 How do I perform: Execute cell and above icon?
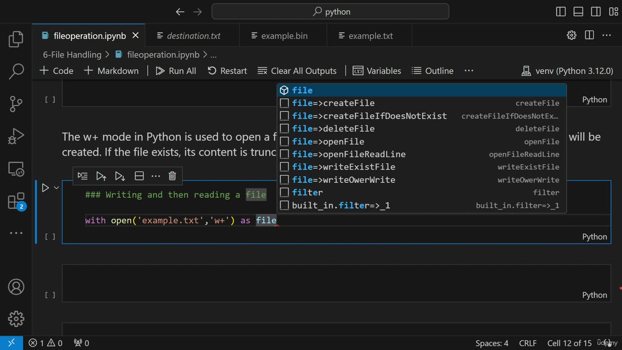point(101,176)
